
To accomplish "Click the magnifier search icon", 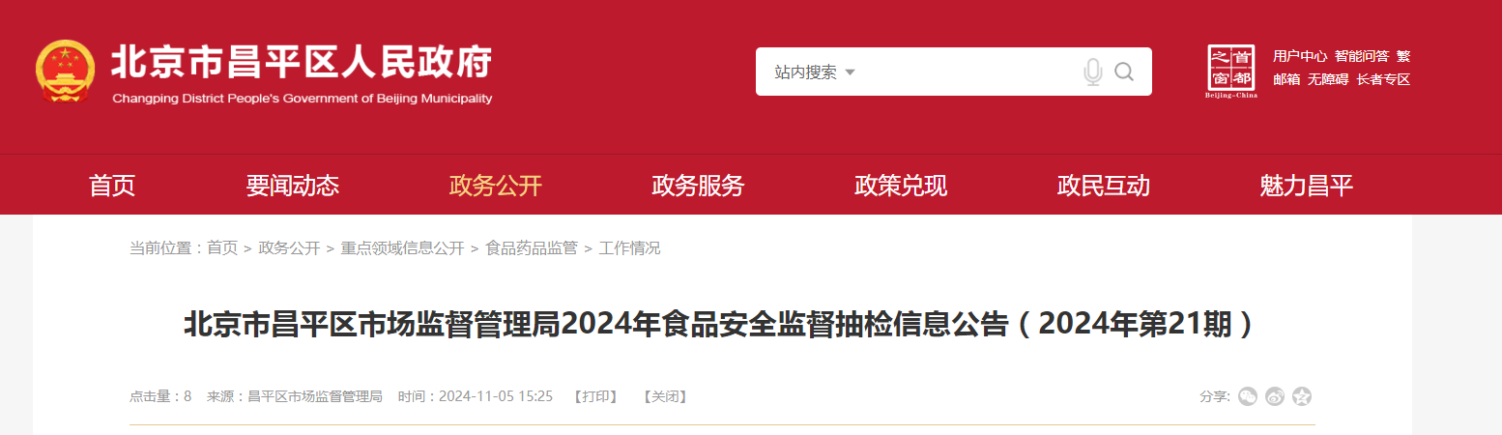I will (1124, 72).
